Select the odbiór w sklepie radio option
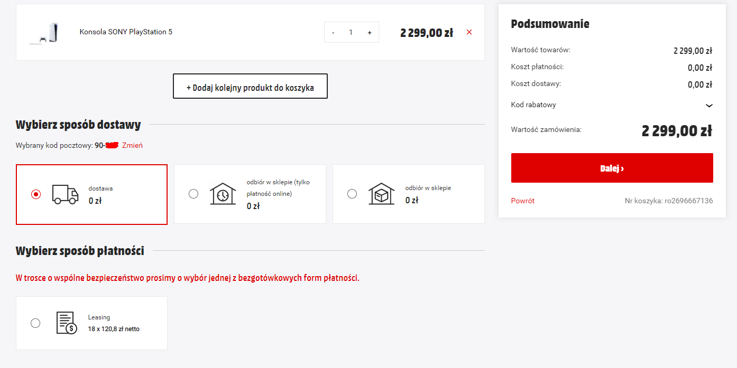This screenshot has height=368, width=737. (352, 194)
